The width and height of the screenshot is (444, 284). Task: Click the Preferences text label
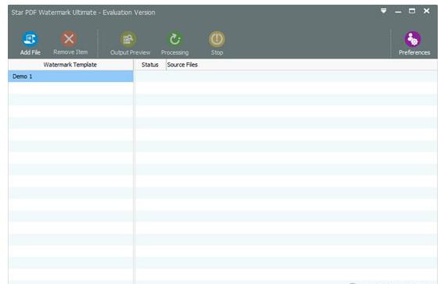pyautogui.click(x=414, y=52)
